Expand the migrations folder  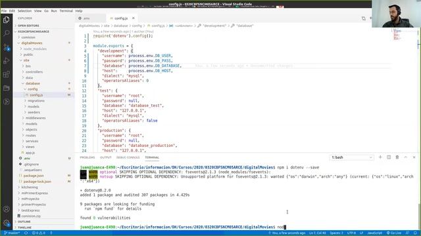(x=44, y=100)
